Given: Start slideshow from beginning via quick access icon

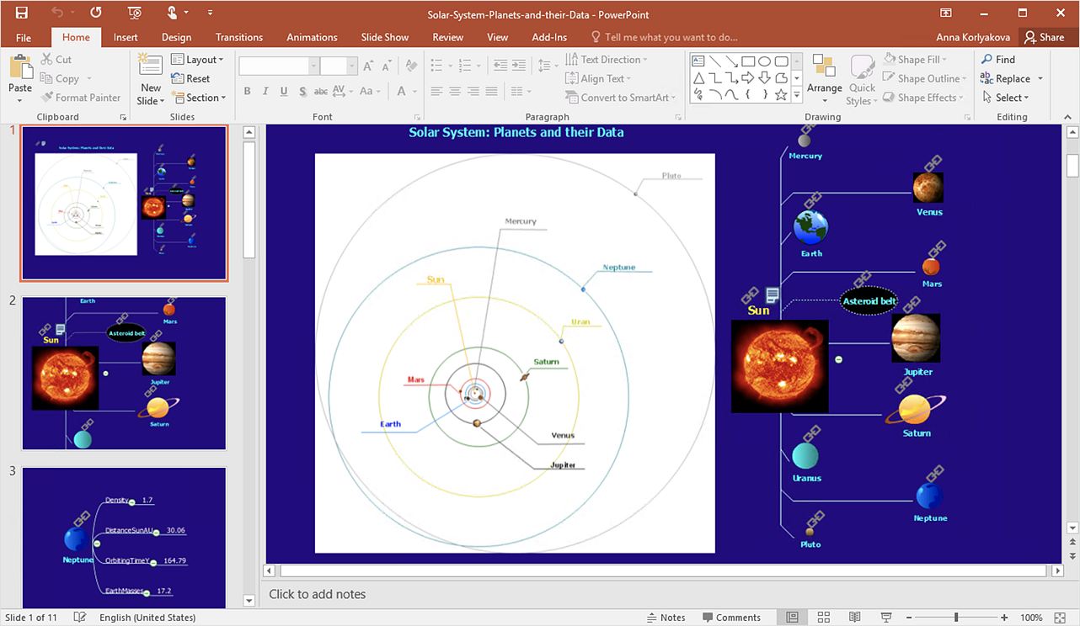Looking at the screenshot, I should pos(135,13).
